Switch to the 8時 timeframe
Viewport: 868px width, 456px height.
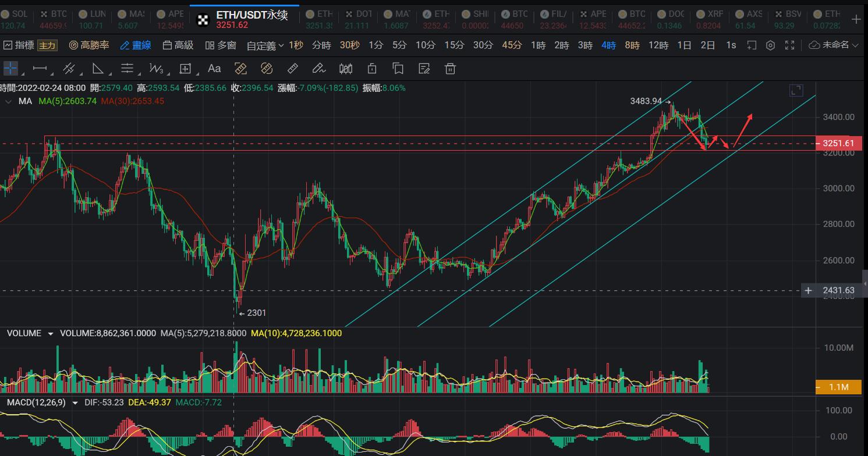click(632, 45)
